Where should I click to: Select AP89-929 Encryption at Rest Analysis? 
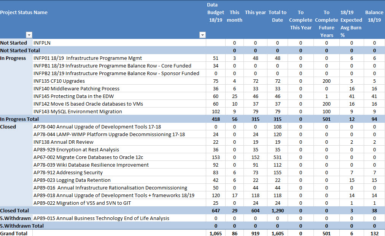click(76, 149)
